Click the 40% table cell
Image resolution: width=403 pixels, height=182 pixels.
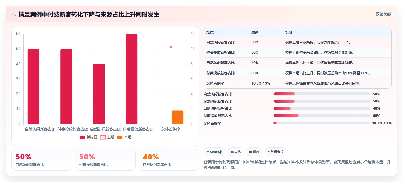point(255,63)
